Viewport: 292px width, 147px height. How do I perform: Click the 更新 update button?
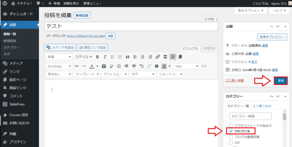(x=281, y=81)
